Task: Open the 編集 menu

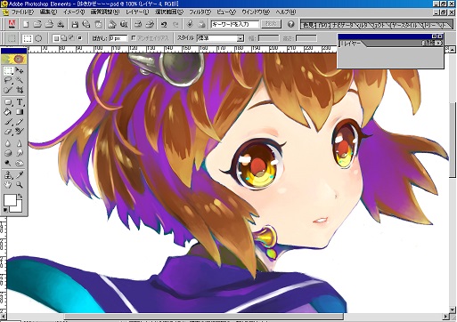Action: pyautogui.click(x=48, y=12)
